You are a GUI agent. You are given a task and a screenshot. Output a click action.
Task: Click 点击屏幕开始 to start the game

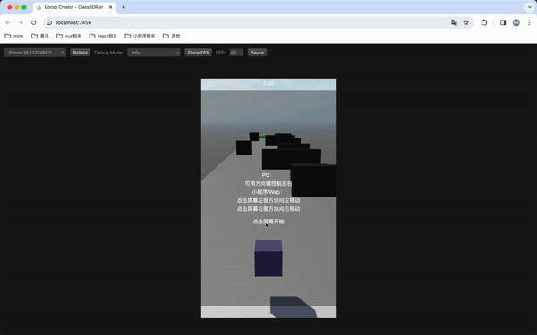coord(268,222)
